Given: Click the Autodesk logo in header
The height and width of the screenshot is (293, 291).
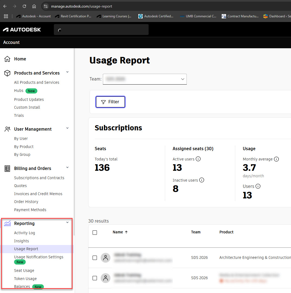Looking at the screenshot, I should [x=22, y=30].
